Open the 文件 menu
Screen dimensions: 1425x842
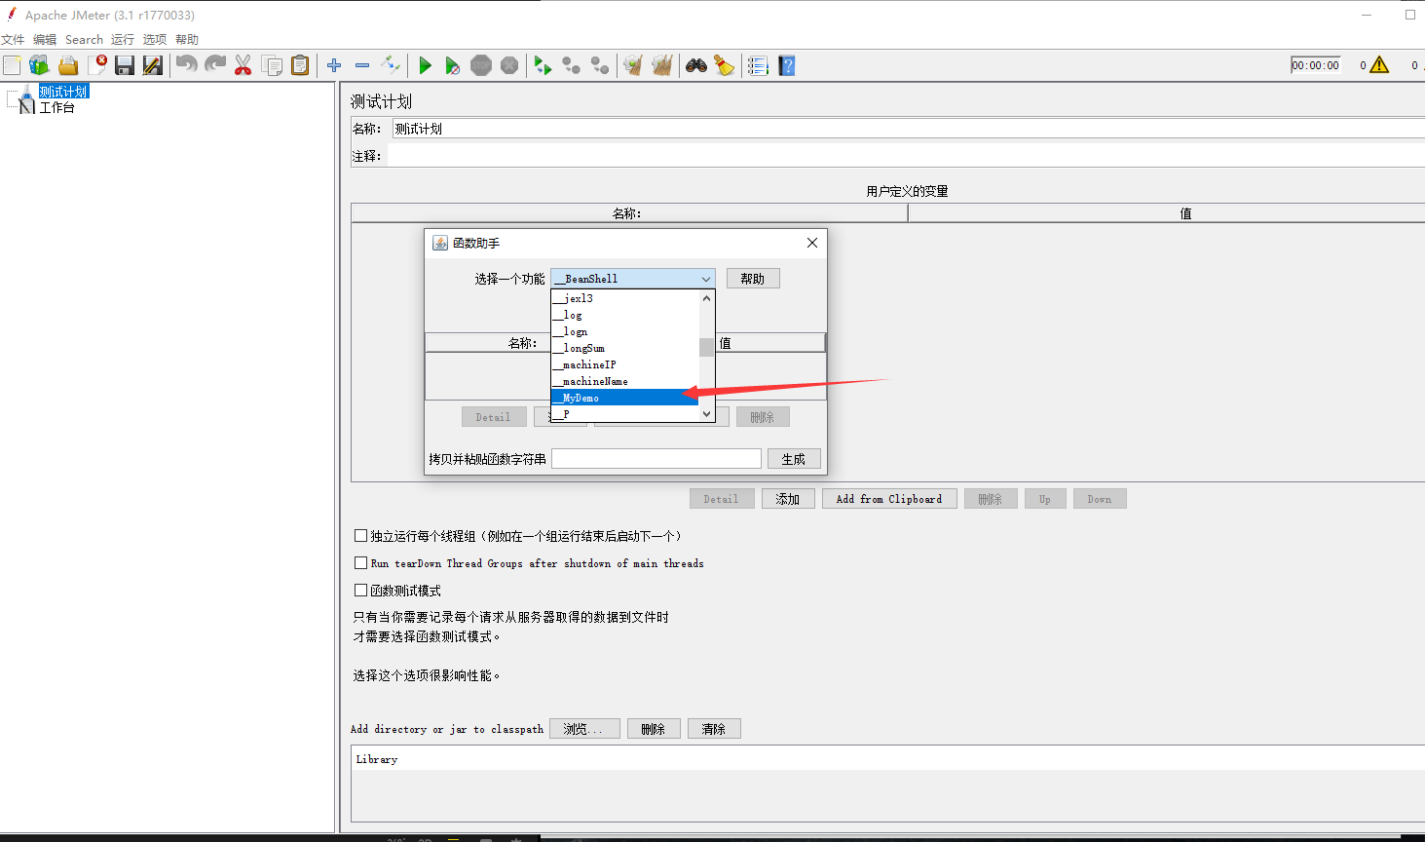click(x=13, y=40)
